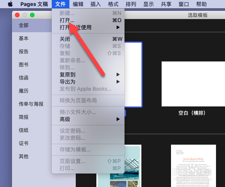Select the 传单与海报 template category
Screen dimensions: 225x187
32,104
